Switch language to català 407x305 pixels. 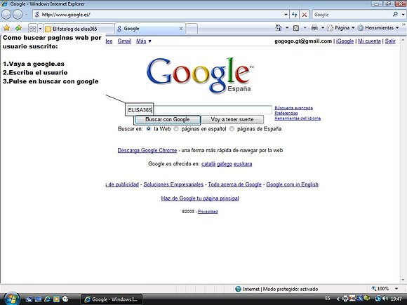(208, 164)
